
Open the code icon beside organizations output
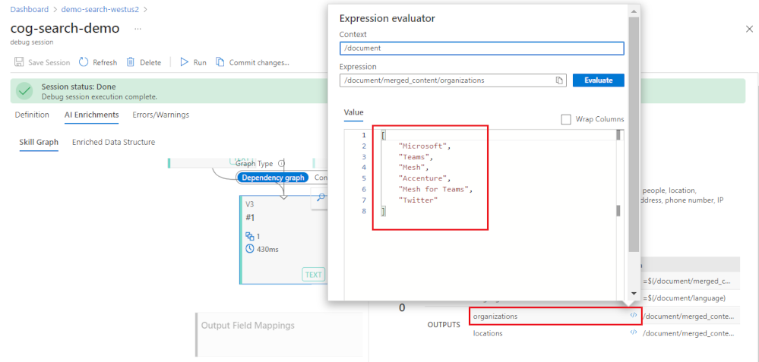tap(634, 316)
